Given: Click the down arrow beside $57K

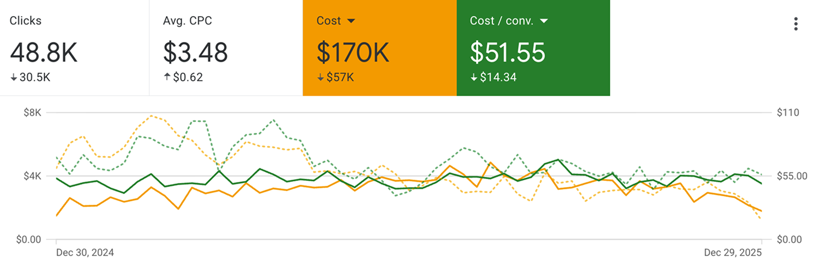Looking at the screenshot, I should point(320,78).
